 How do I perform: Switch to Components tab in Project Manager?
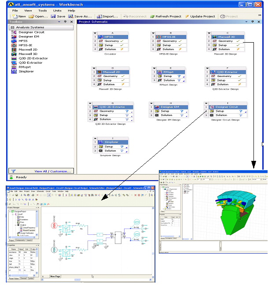pyautogui.click(x=20, y=240)
